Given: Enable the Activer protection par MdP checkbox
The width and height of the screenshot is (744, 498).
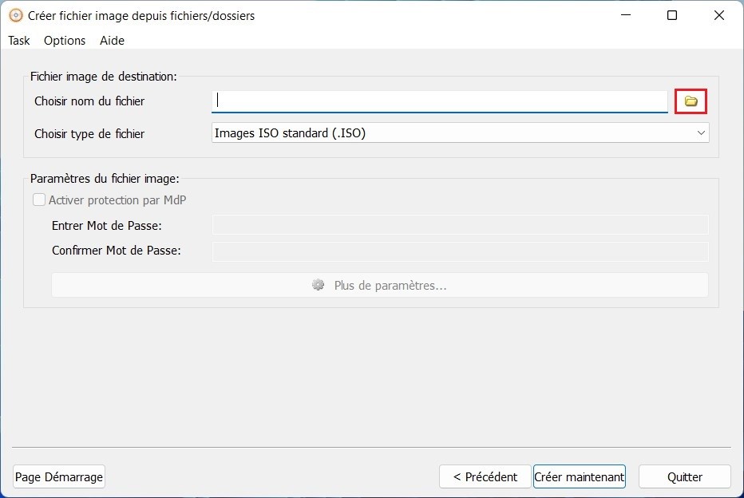Looking at the screenshot, I should click(38, 200).
